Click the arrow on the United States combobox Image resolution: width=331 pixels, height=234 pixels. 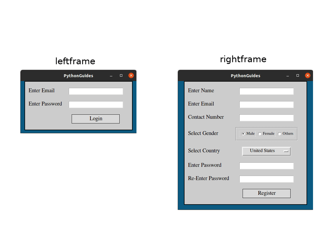click(286, 151)
